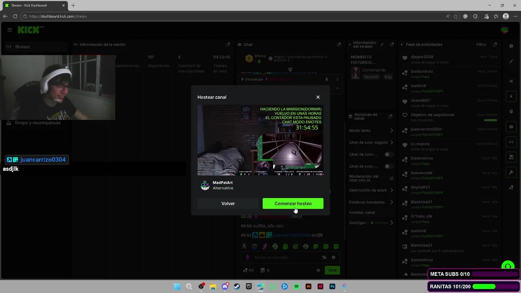The width and height of the screenshot is (521, 293).
Task: Click the channel points icon in right rail
Action: tap(511, 188)
